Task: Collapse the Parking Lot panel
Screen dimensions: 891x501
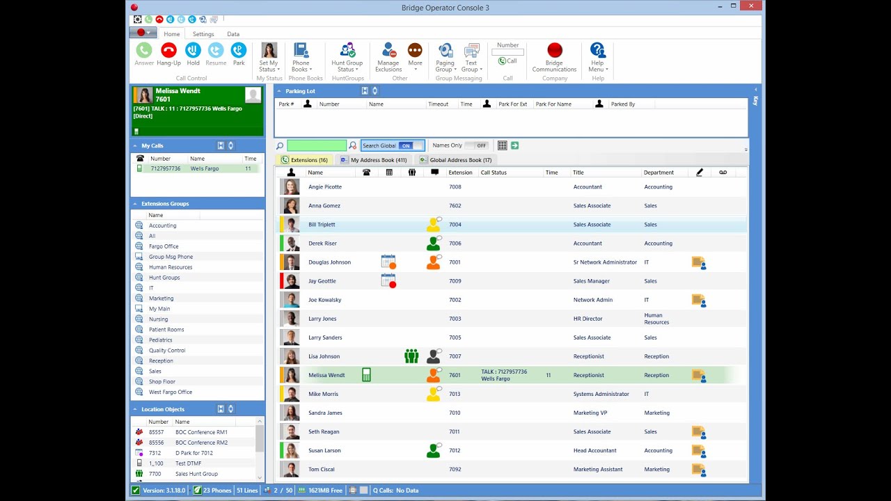Action: [x=279, y=91]
